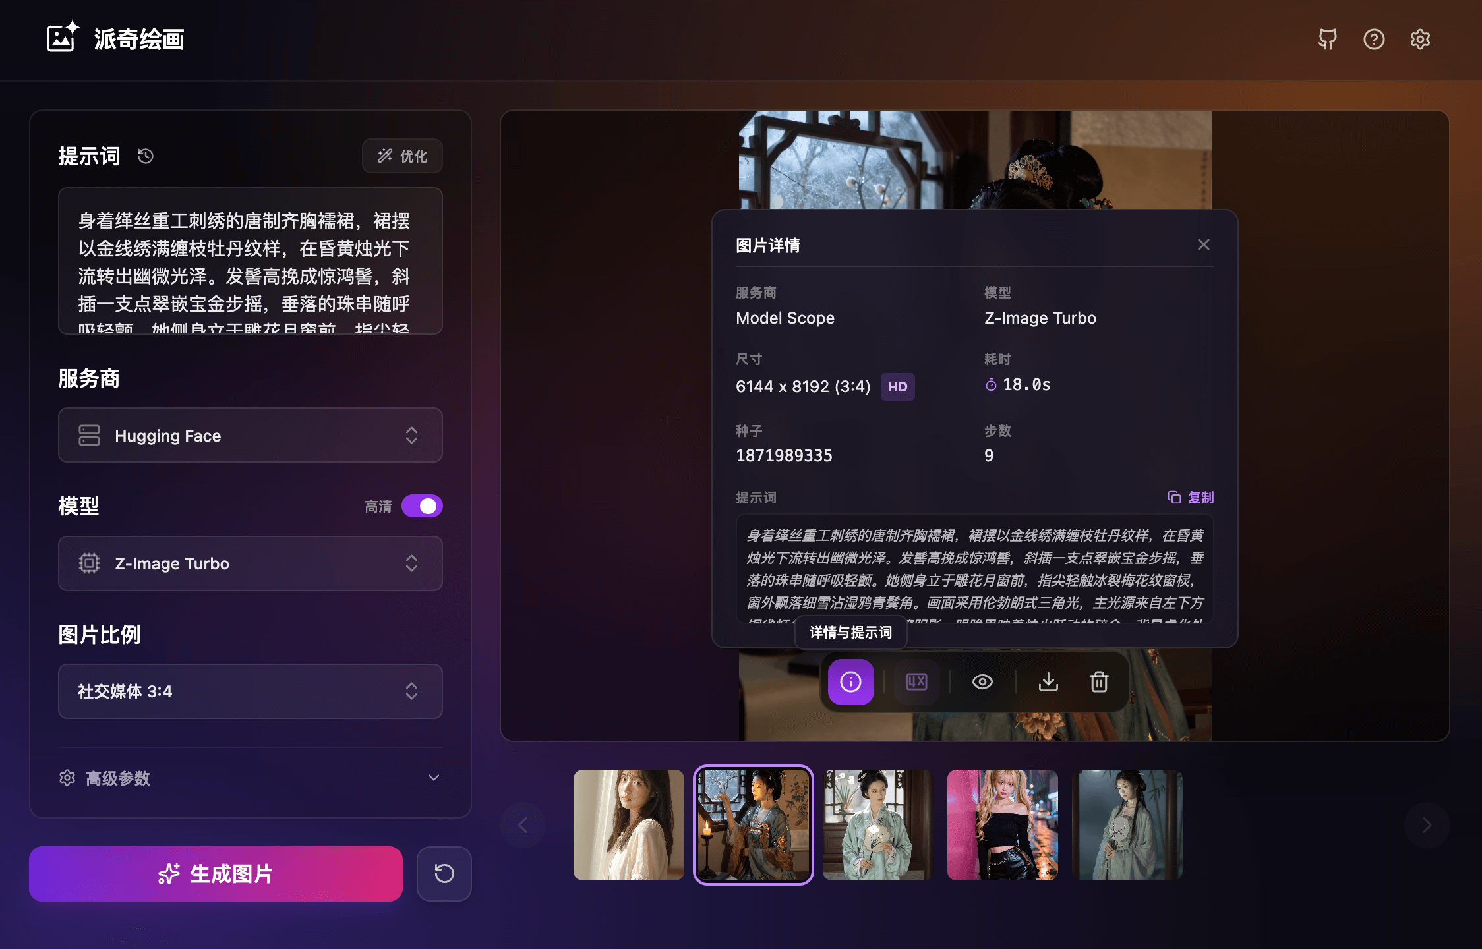This screenshot has width=1482, height=949.
Task: Expand the 高级参数 section
Action: tap(250, 778)
